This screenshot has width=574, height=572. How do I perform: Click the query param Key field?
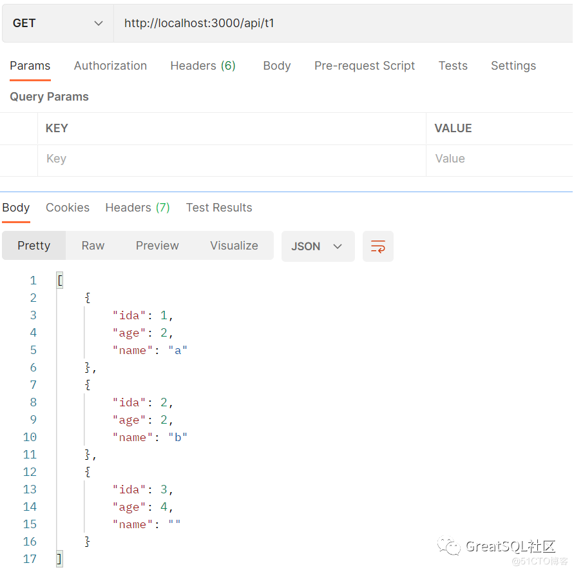[x=232, y=159]
